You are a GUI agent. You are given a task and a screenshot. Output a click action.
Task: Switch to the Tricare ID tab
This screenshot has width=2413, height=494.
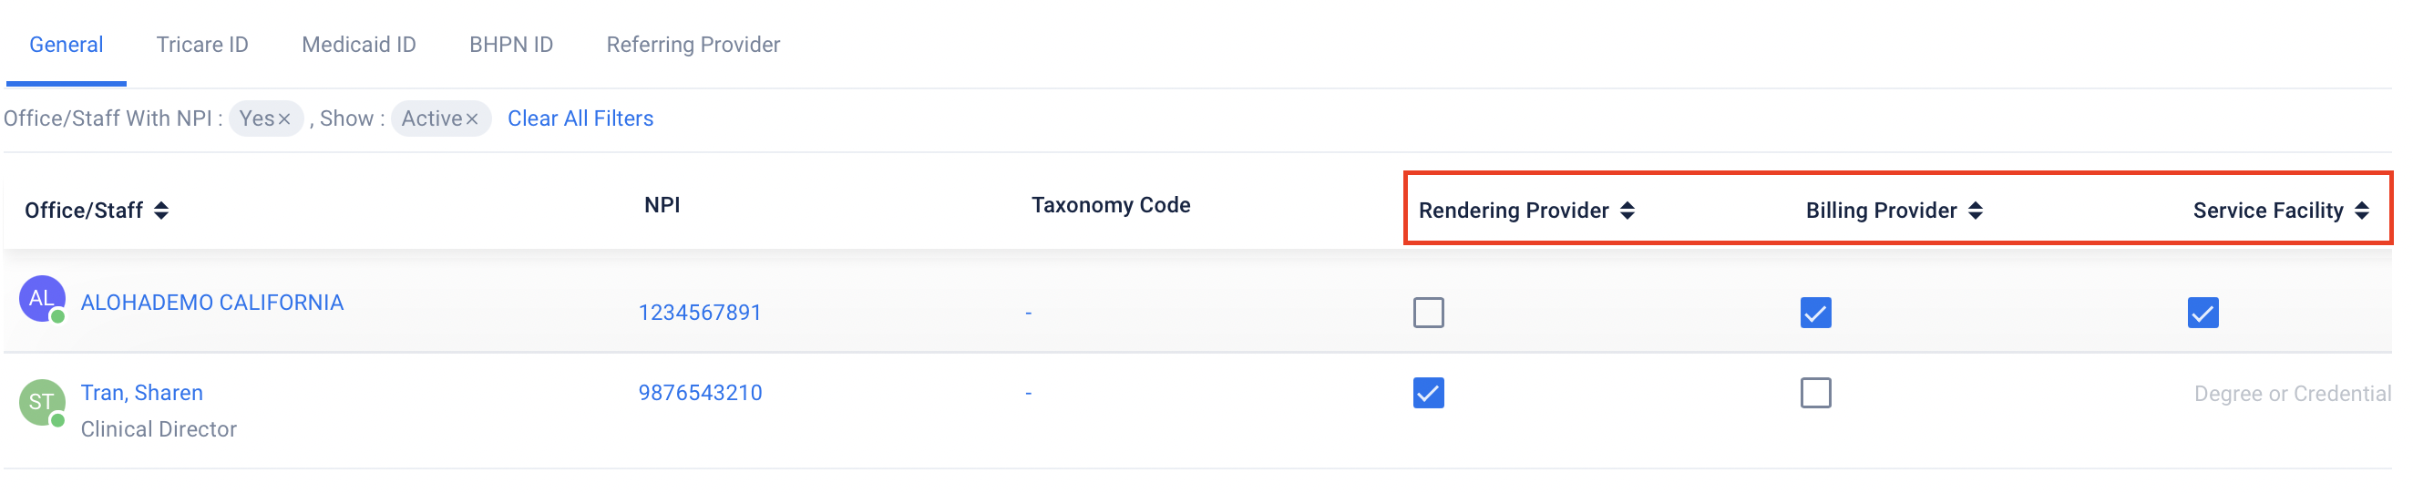click(x=202, y=45)
